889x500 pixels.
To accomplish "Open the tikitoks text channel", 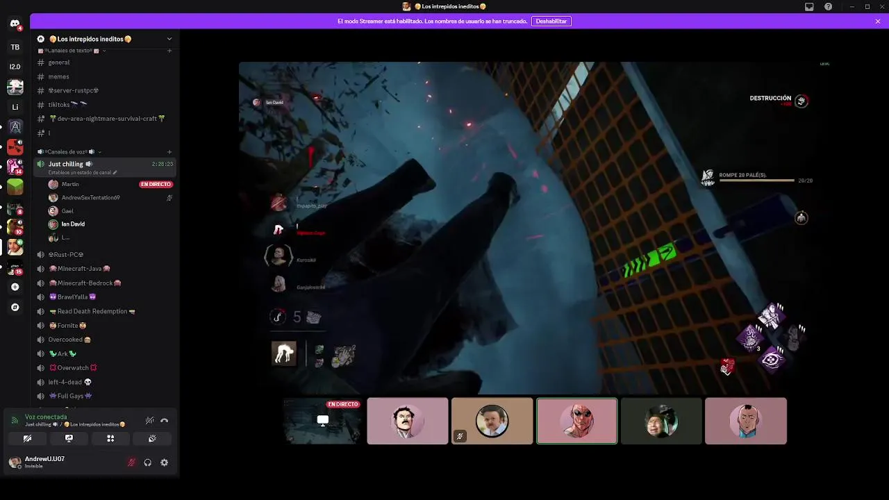I will tap(104, 105).
